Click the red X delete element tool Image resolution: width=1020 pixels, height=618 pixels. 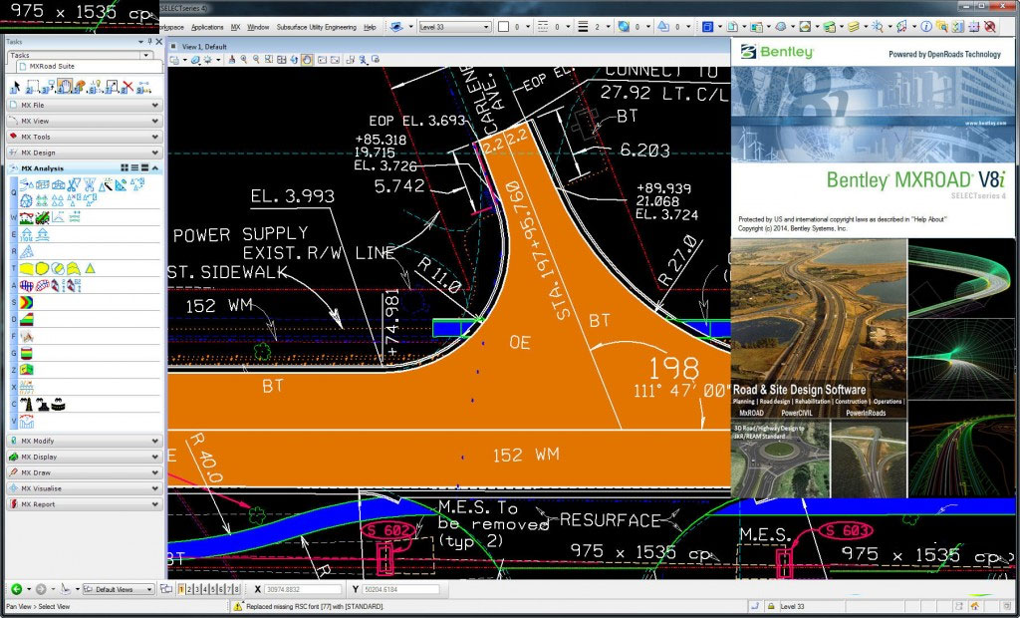pos(128,86)
